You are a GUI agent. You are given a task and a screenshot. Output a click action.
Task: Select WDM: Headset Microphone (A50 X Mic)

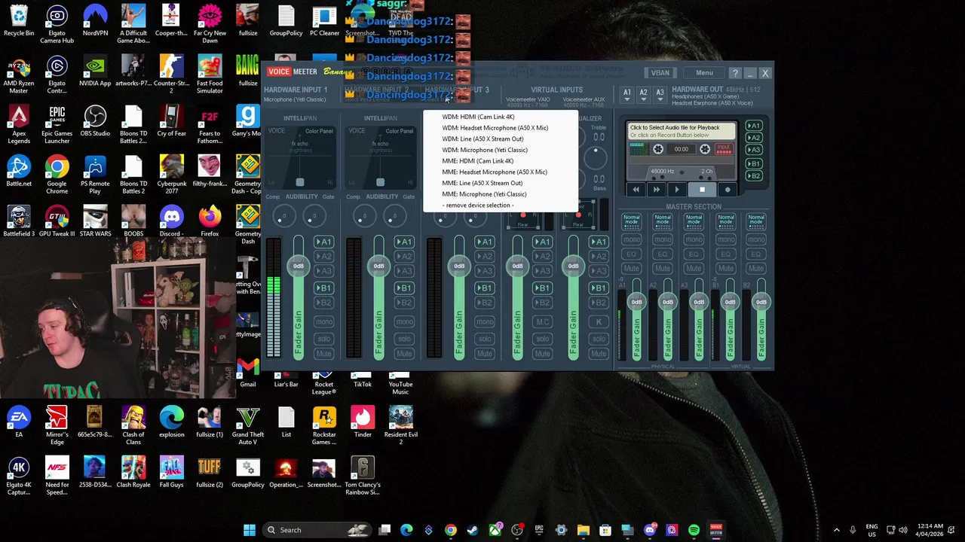tap(495, 128)
